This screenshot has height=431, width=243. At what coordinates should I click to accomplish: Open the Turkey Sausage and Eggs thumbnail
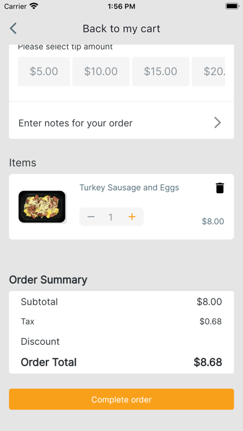42,207
